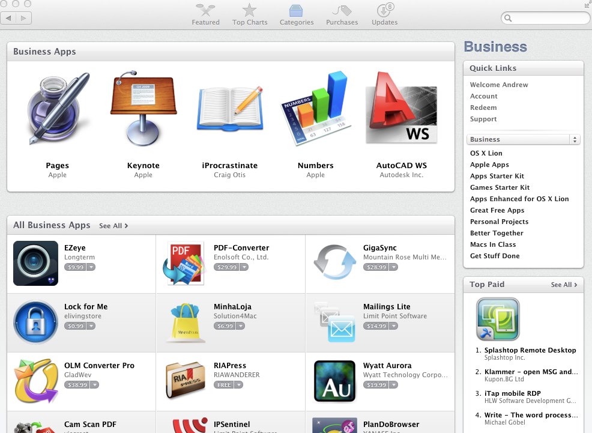Buy MinhaLoja for $6.99
The height and width of the screenshot is (433, 592).
tap(225, 326)
